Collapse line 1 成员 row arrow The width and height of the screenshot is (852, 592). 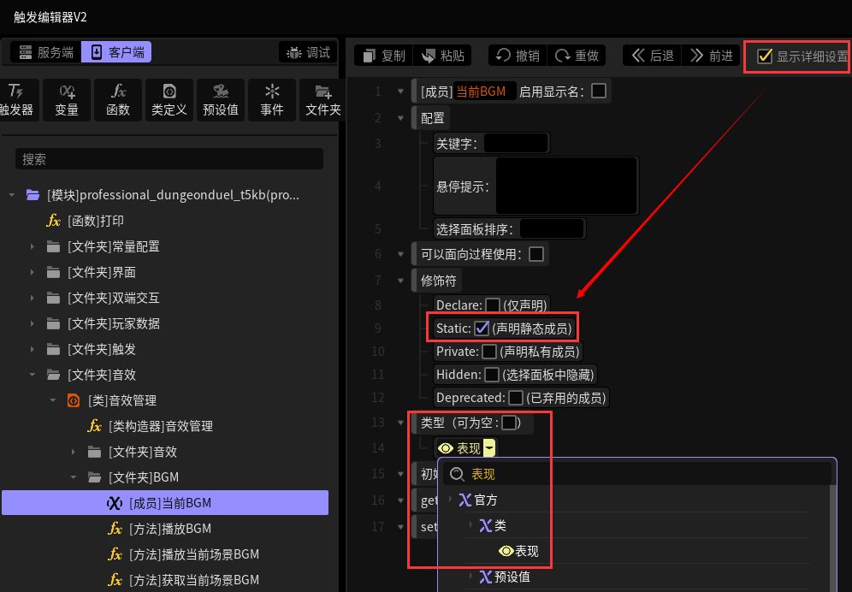coord(400,92)
